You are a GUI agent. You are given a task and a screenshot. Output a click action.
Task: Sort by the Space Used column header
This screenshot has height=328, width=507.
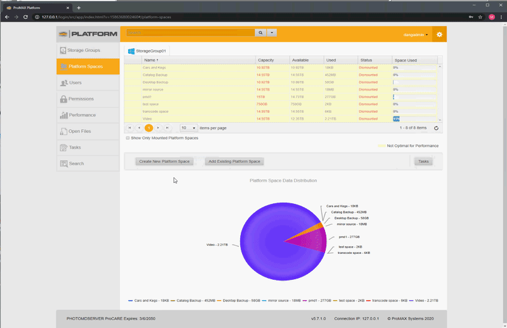coord(414,60)
